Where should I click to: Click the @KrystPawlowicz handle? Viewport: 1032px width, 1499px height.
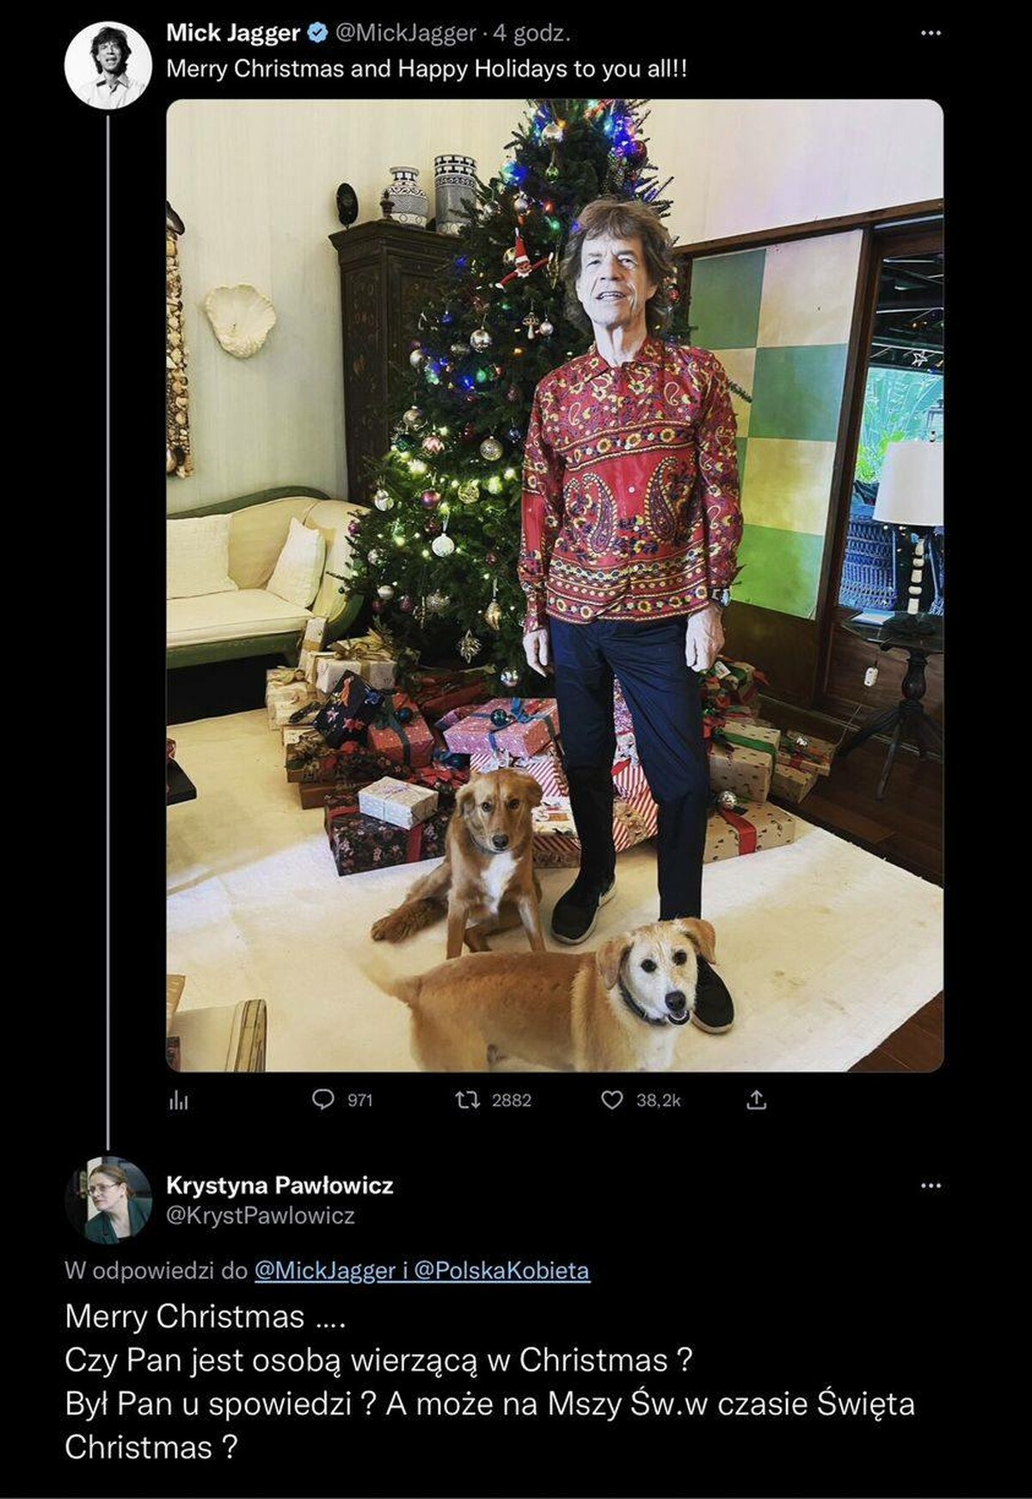click(x=260, y=1216)
